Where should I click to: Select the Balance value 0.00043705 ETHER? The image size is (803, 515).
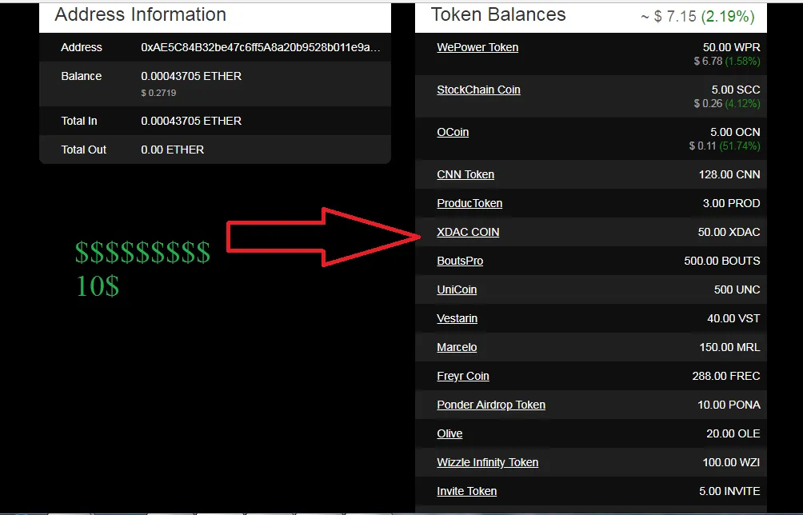[x=191, y=76]
